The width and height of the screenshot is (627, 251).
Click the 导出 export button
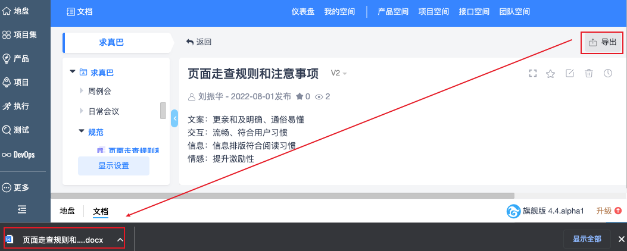603,42
